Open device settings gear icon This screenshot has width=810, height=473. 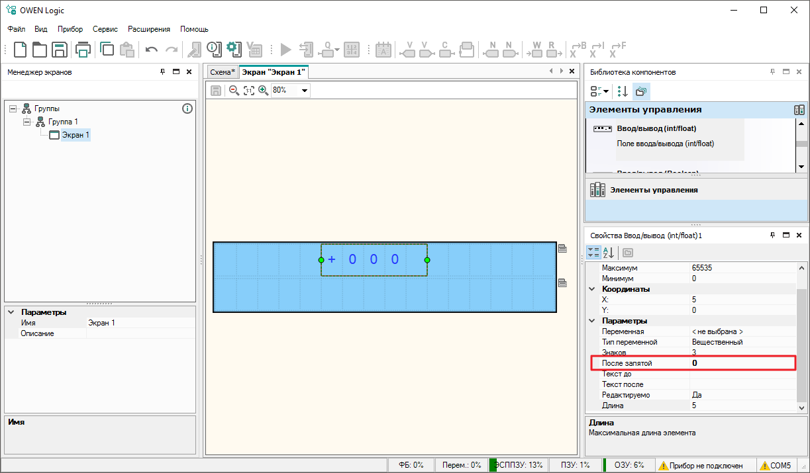click(x=232, y=49)
